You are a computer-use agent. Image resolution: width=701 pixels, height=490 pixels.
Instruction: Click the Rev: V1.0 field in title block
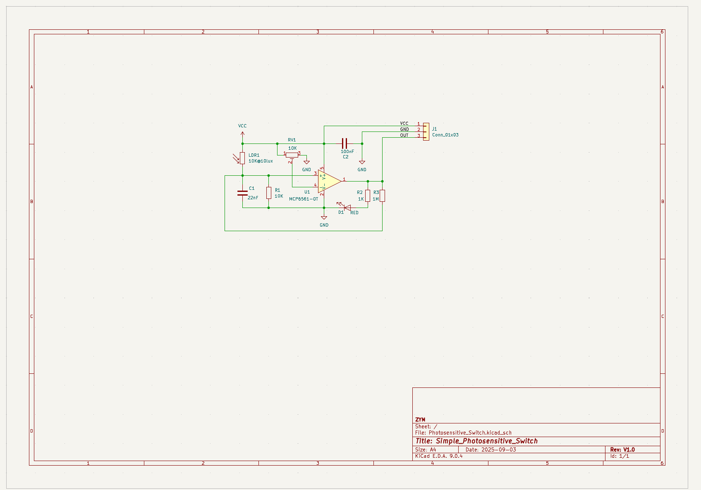(x=622, y=449)
